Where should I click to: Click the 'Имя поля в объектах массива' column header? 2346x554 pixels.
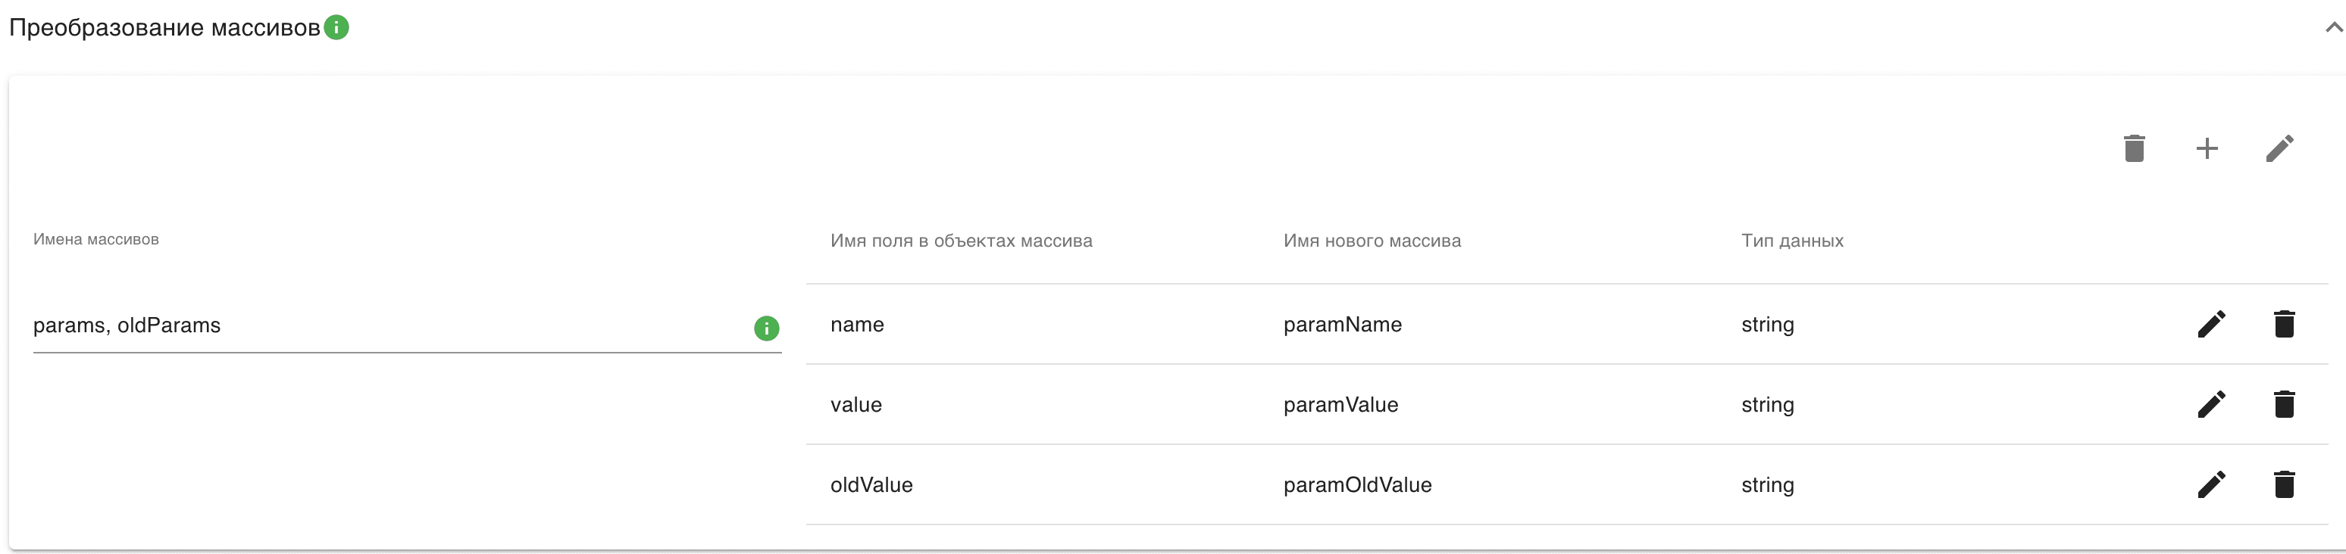tap(961, 241)
